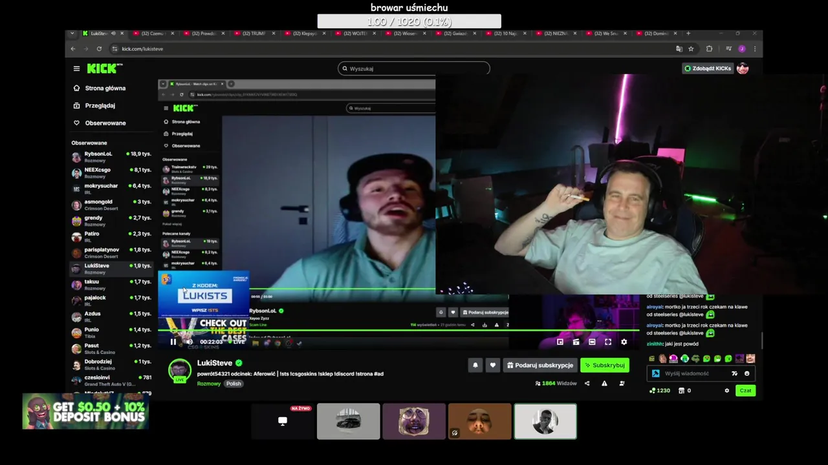
Task: Send message with the Czat button
Action: tap(746, 390)
